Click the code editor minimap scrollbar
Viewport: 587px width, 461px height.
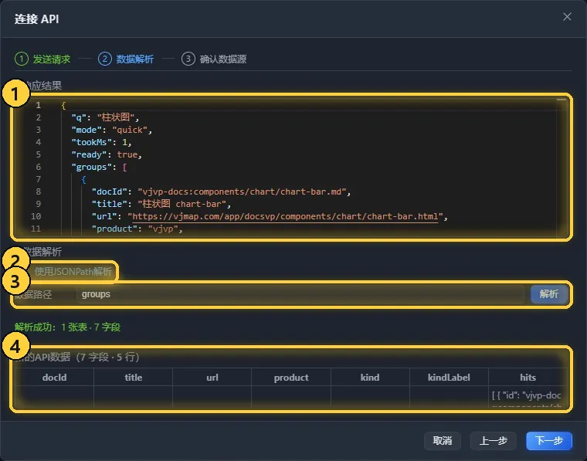[x=562, y=167]
